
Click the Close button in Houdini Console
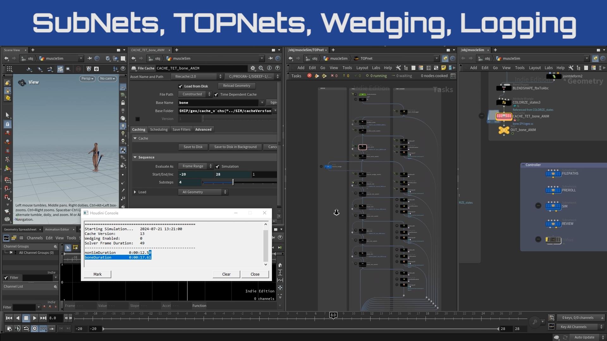tap(255, 274)
